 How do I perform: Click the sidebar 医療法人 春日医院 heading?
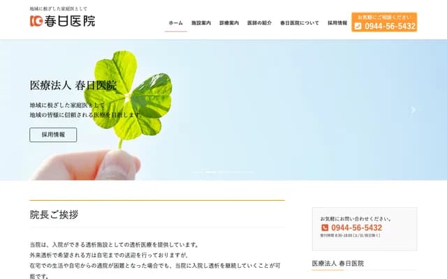tap(338, 264)
